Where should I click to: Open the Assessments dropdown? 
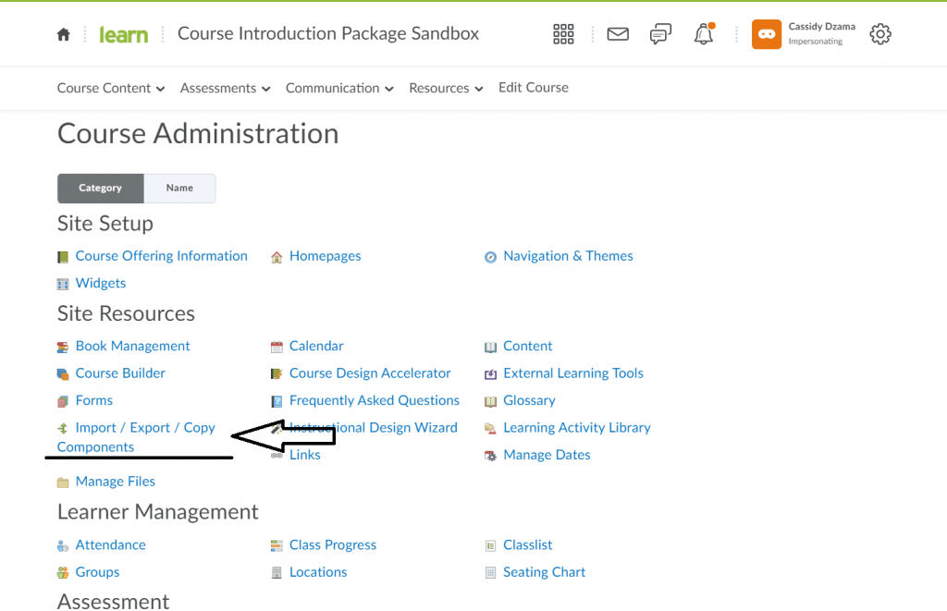point(218,88)
